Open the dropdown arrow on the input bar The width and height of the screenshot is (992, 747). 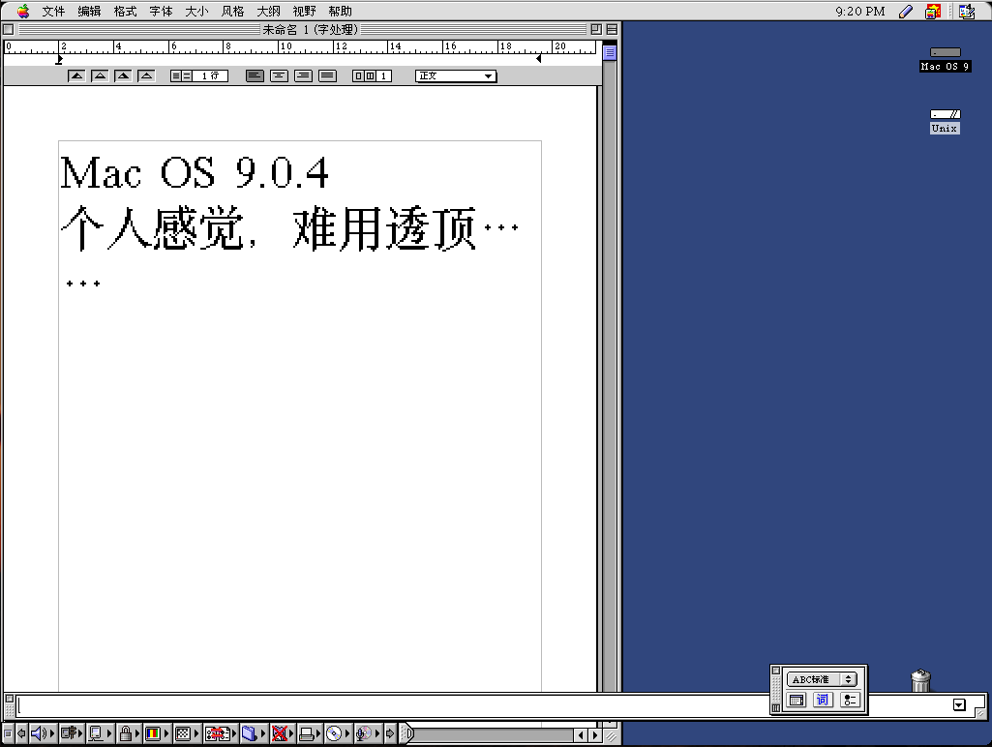(959, 704)
